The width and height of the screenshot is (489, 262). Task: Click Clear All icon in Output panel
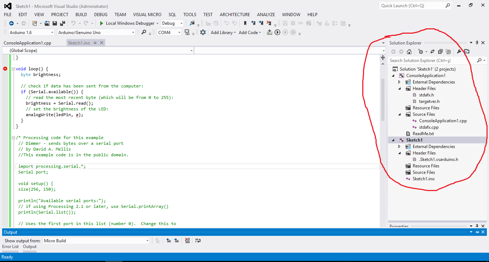point(187,240)
